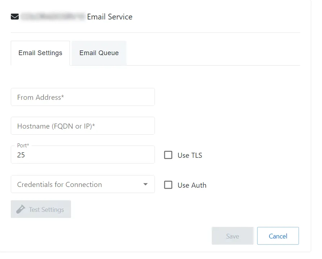This screenshot has width=322, height=259.
Task: Click the Port field showing 25
Action: pyautogui.click(x=83, y=155)
